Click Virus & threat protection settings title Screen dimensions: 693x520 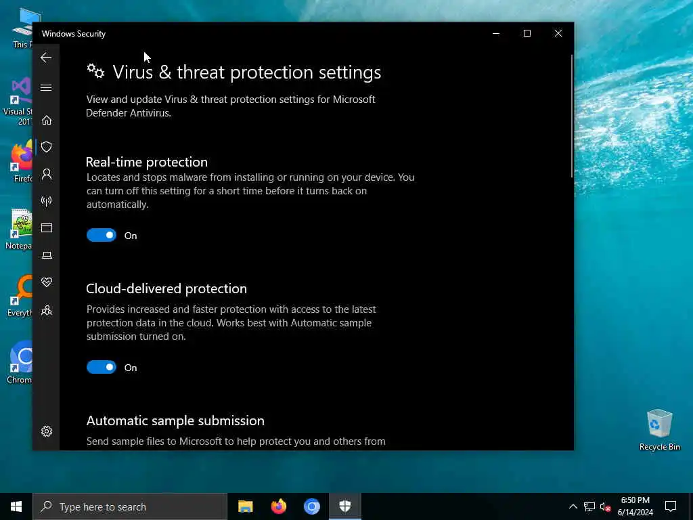pyautogui.click(x=246, y=72)
